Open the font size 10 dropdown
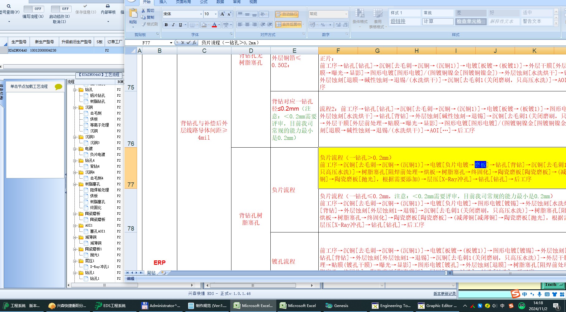This screenshot has width=566, height=312. click(216, 14)
